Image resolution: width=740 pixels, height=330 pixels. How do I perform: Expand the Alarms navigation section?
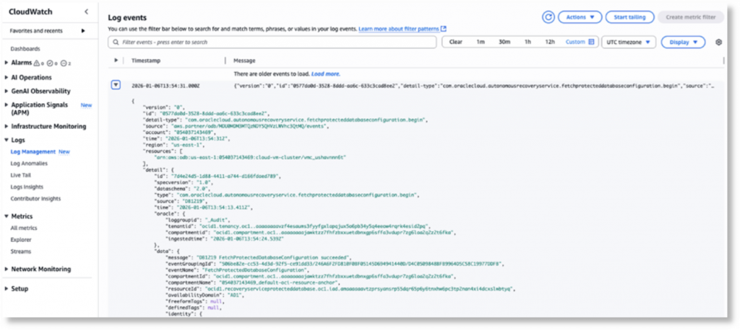pyautogui.click(x=6, y=63)
